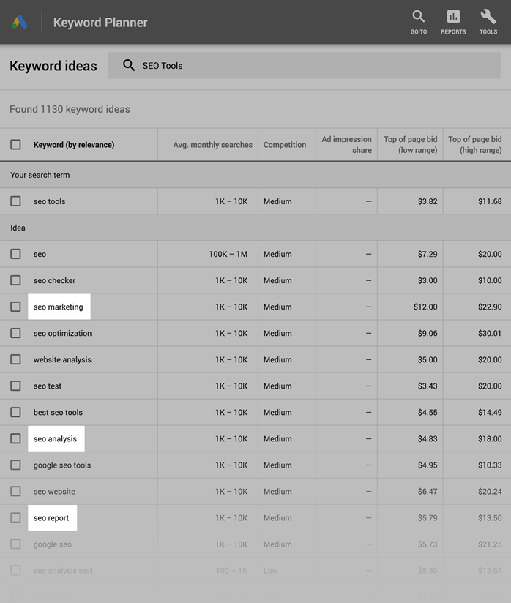
Task: Sort by Top of page bid (high range)
Action: point(475,145)
